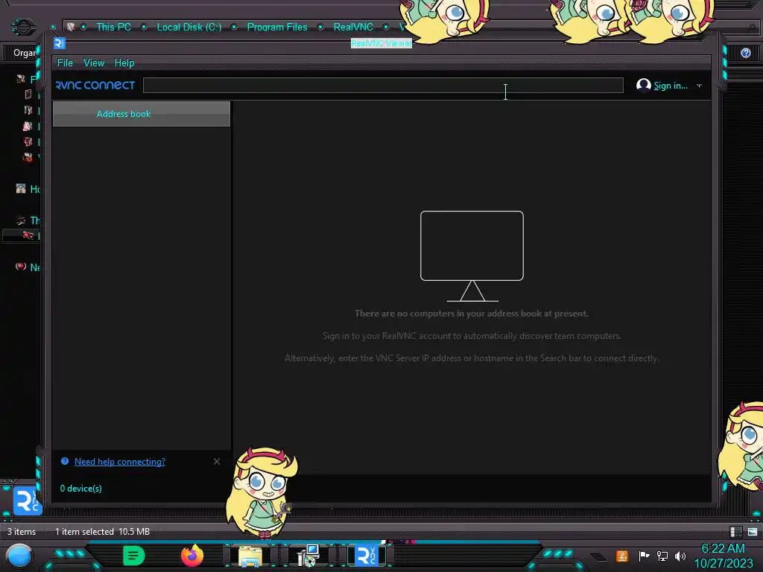Dismiss the Need help connecting banner
Screen dimensions: 763x572
[x=217, y=461]
